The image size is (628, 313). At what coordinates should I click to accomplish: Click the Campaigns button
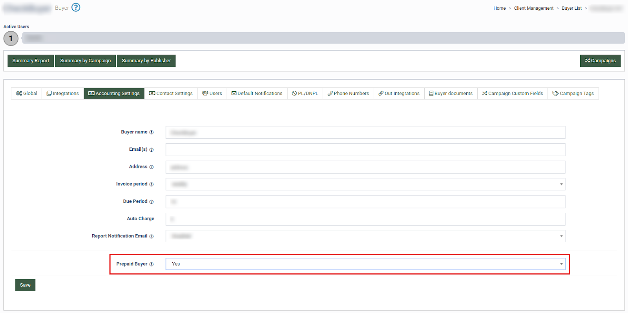[600, 61]
